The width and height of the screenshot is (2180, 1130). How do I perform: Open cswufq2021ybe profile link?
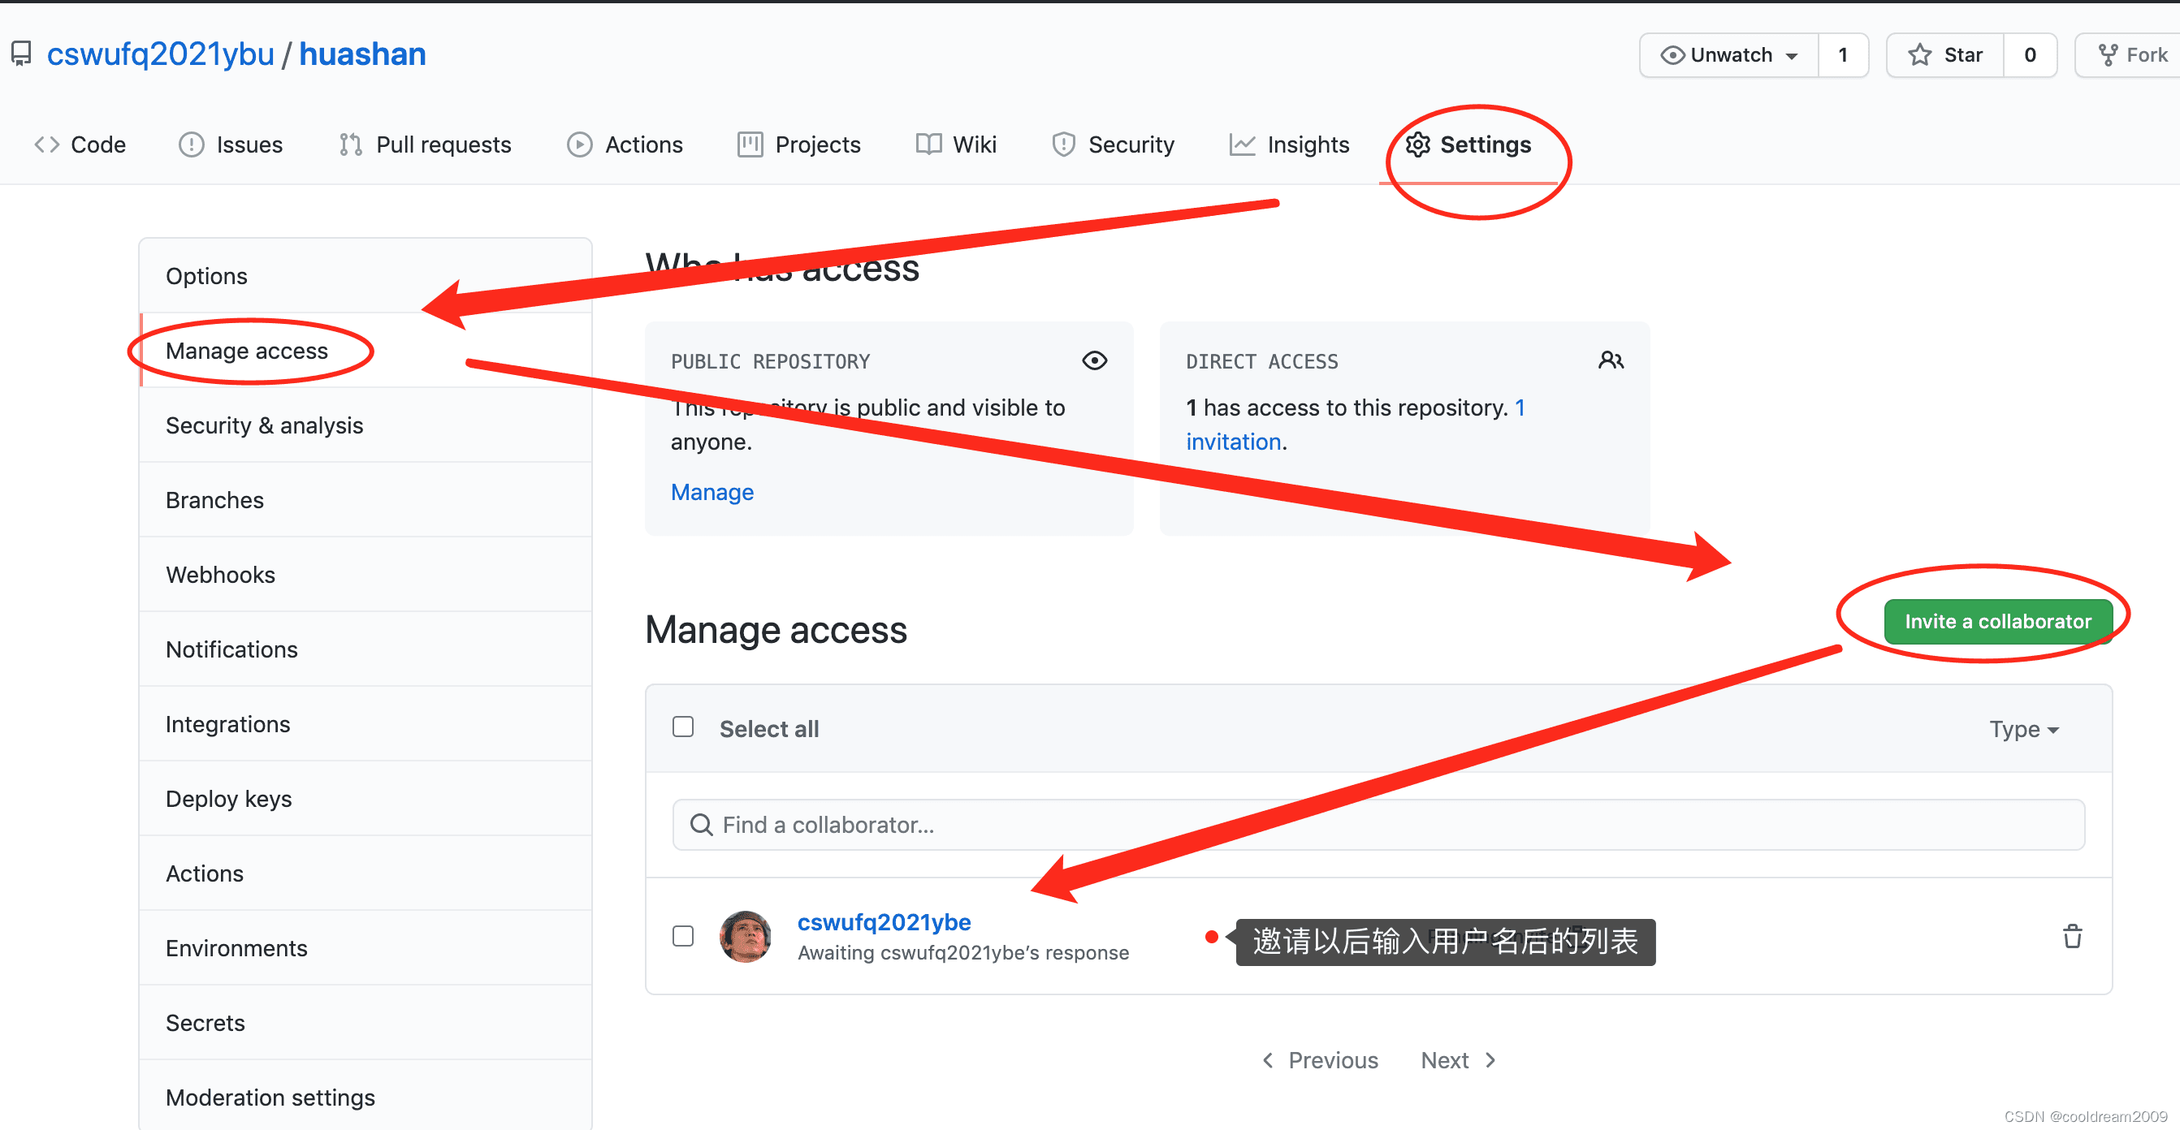tap(884, 922)
